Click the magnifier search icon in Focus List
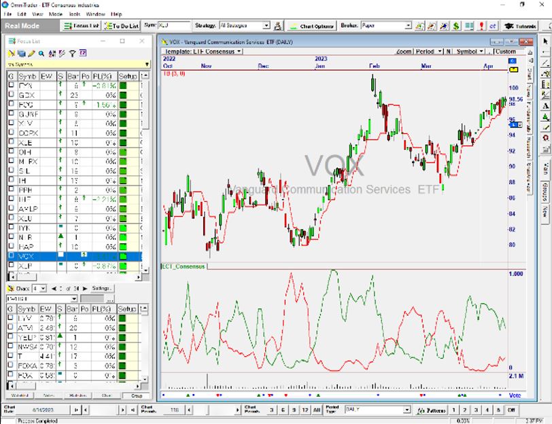Screen dimensions: 552x424 click(41, 54)
